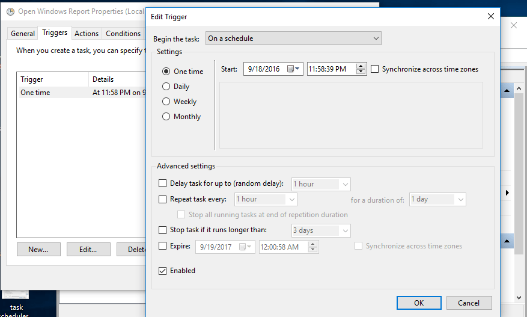Switch to the Actions tab
This screenshot has height=317, width=527.
point(87,34)
